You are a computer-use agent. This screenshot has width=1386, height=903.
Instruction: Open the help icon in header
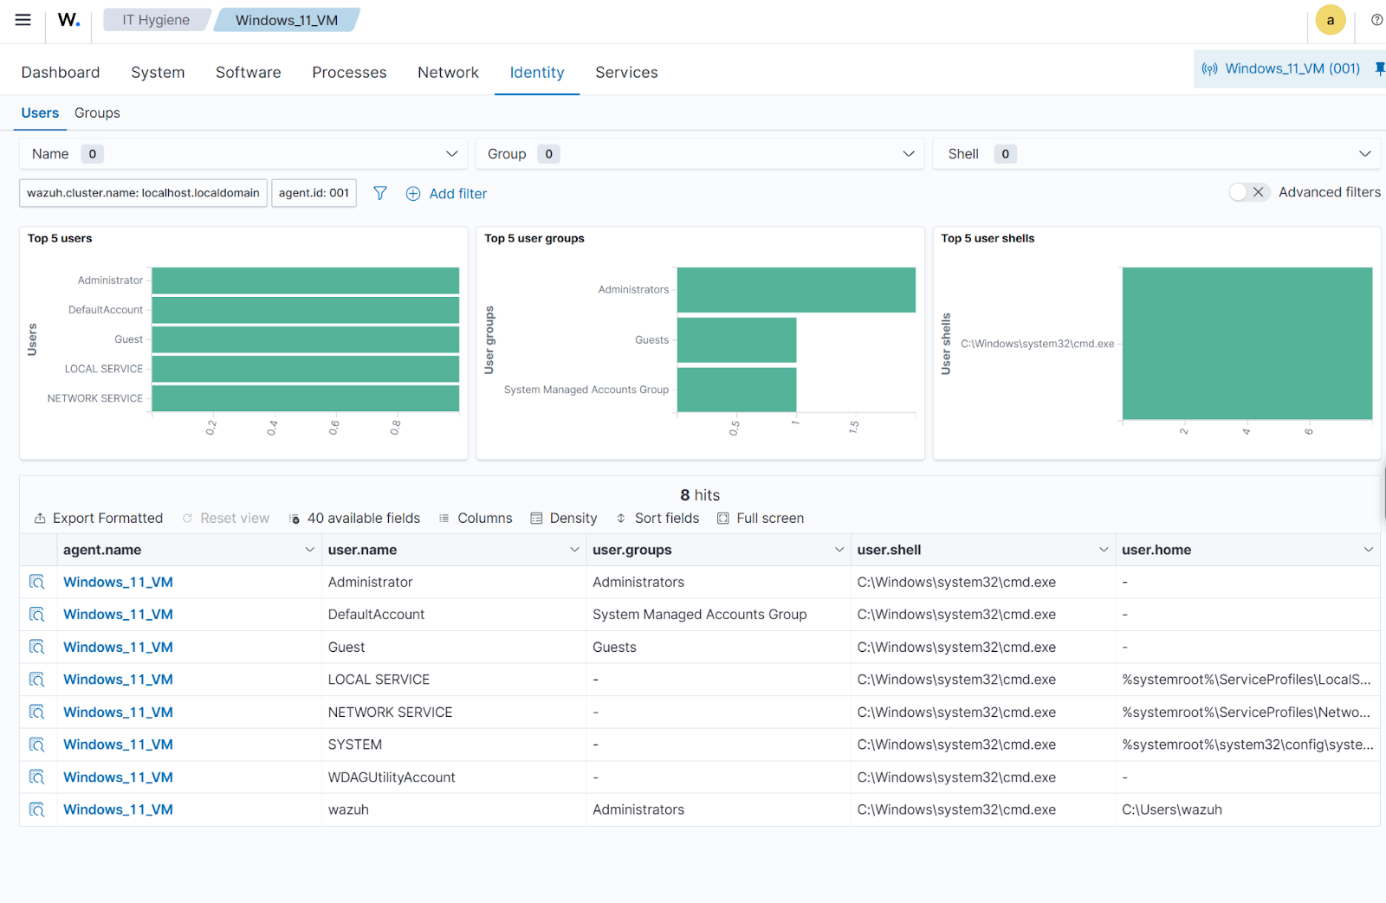click(x=1376, y=20)
